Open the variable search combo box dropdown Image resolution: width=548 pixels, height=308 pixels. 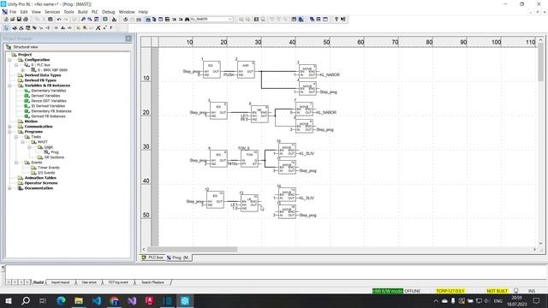[230, 20]
